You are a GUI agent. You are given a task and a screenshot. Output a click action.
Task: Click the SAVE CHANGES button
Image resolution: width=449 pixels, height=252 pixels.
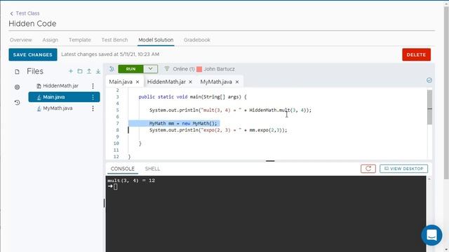point(33,55)
